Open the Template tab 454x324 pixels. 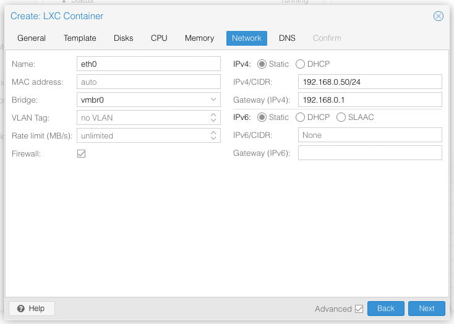point(80,38)
